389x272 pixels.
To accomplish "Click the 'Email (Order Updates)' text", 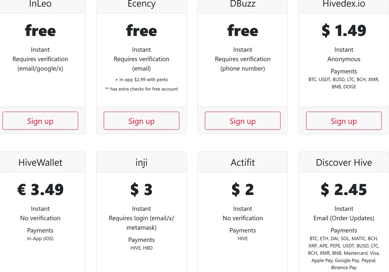I will click(x=344, y=218).
